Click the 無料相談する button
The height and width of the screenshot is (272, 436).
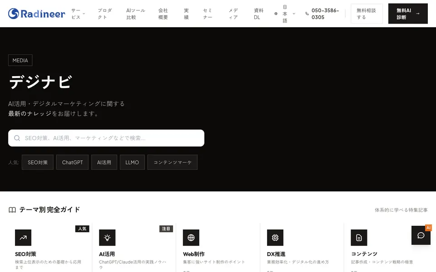click(x=367, y=14)
